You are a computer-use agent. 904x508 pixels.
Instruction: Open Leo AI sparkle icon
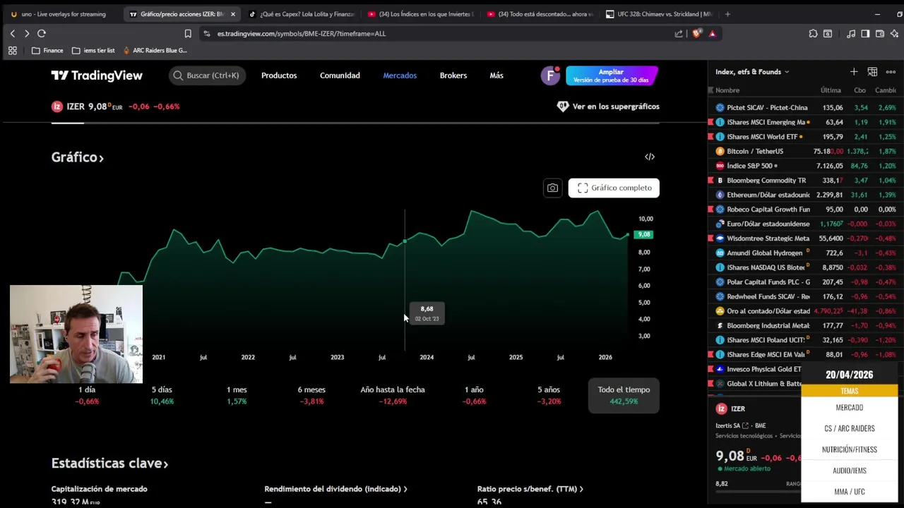894,33
